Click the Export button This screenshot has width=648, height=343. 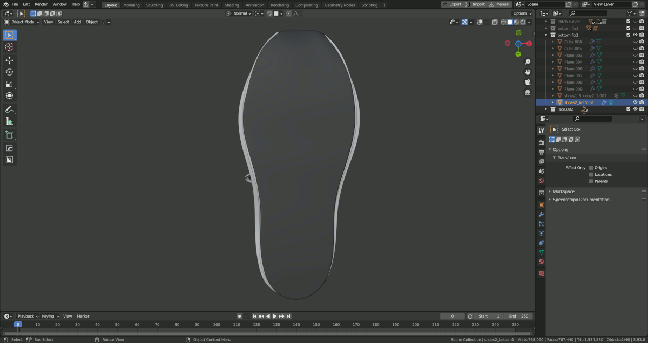[452, 4]
